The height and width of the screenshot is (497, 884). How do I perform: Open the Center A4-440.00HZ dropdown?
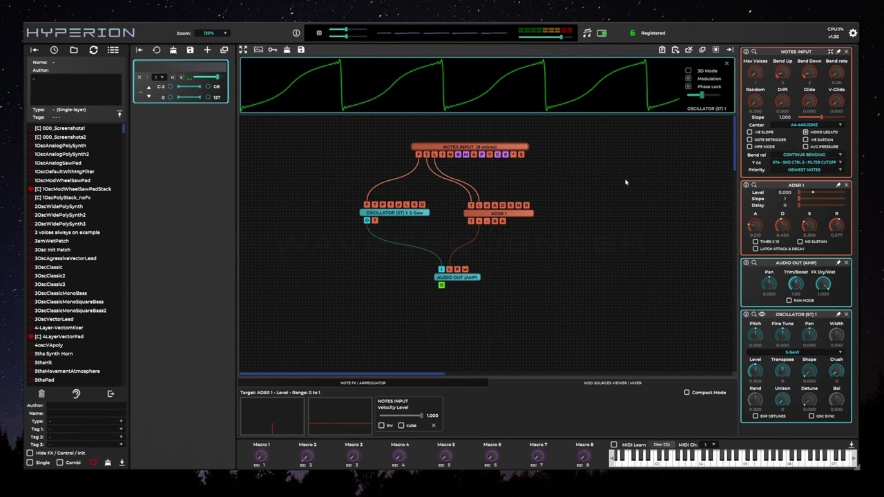807,125
